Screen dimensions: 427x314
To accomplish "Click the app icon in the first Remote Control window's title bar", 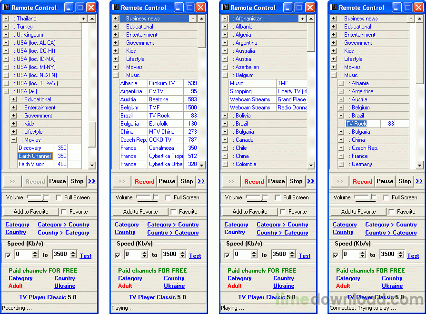I will tap(6, 7).
